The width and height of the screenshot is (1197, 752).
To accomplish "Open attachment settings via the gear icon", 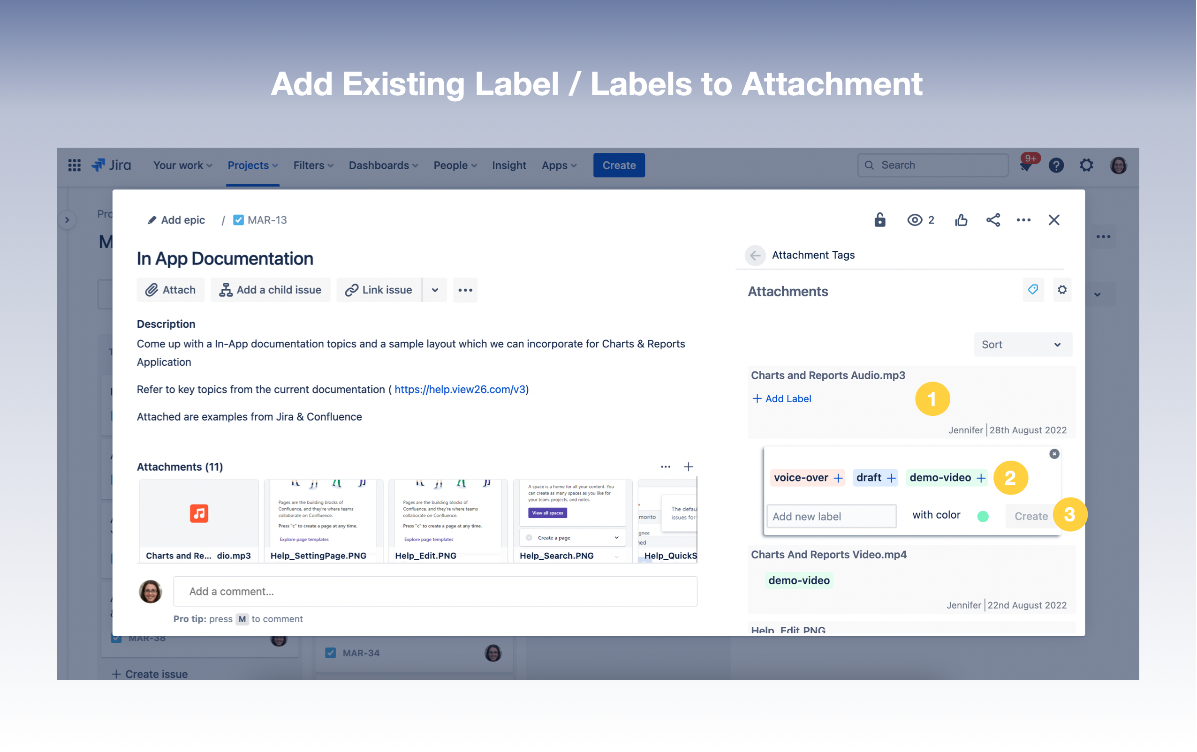I will (x=1062, y=290).
